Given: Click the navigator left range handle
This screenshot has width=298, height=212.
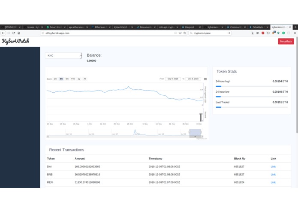Looking at the screenshot, I should [189, 132].
